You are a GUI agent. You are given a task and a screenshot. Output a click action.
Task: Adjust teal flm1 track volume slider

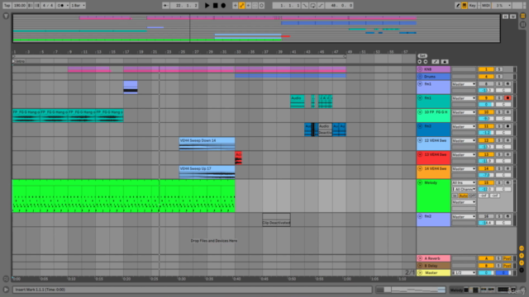tap(486, 105)
